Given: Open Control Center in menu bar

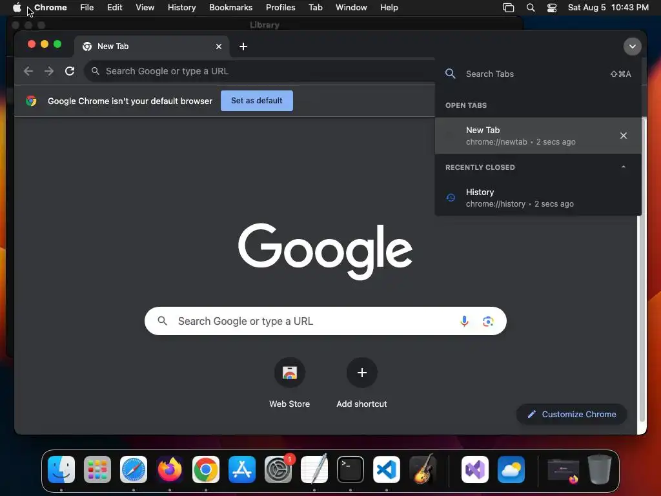Looking at the screenshot, I should click(x=552, y=8).
